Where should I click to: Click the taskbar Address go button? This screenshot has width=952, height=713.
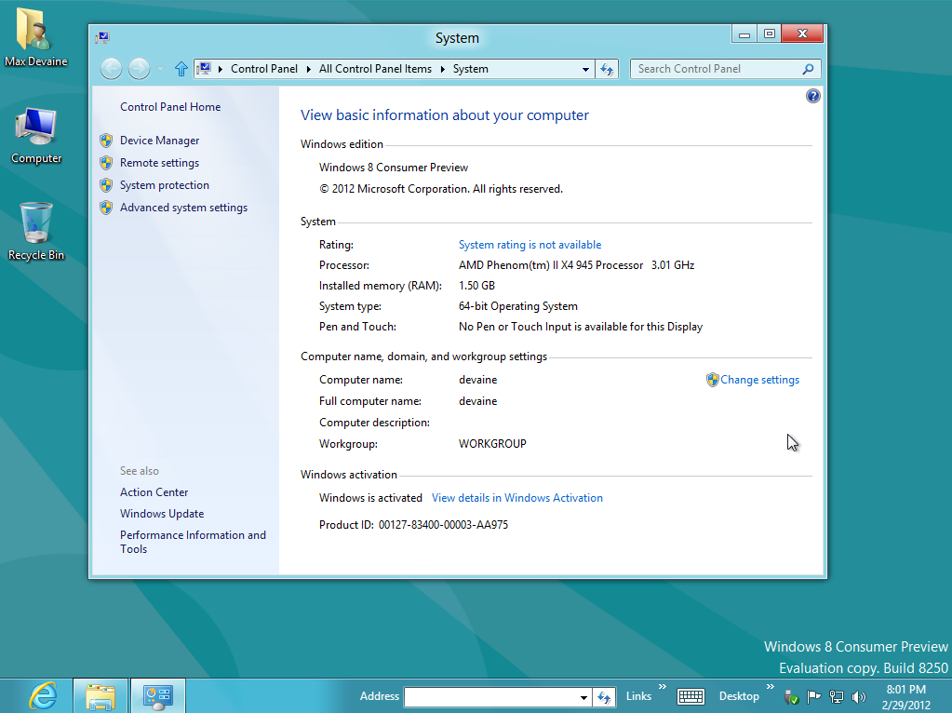[604, 696]
